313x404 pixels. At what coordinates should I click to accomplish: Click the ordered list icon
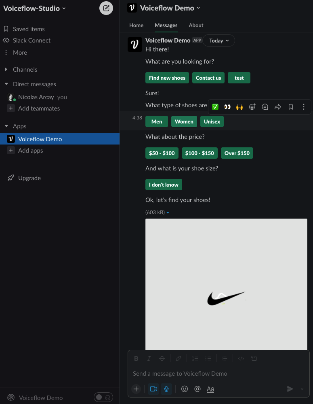coord(195,358)
